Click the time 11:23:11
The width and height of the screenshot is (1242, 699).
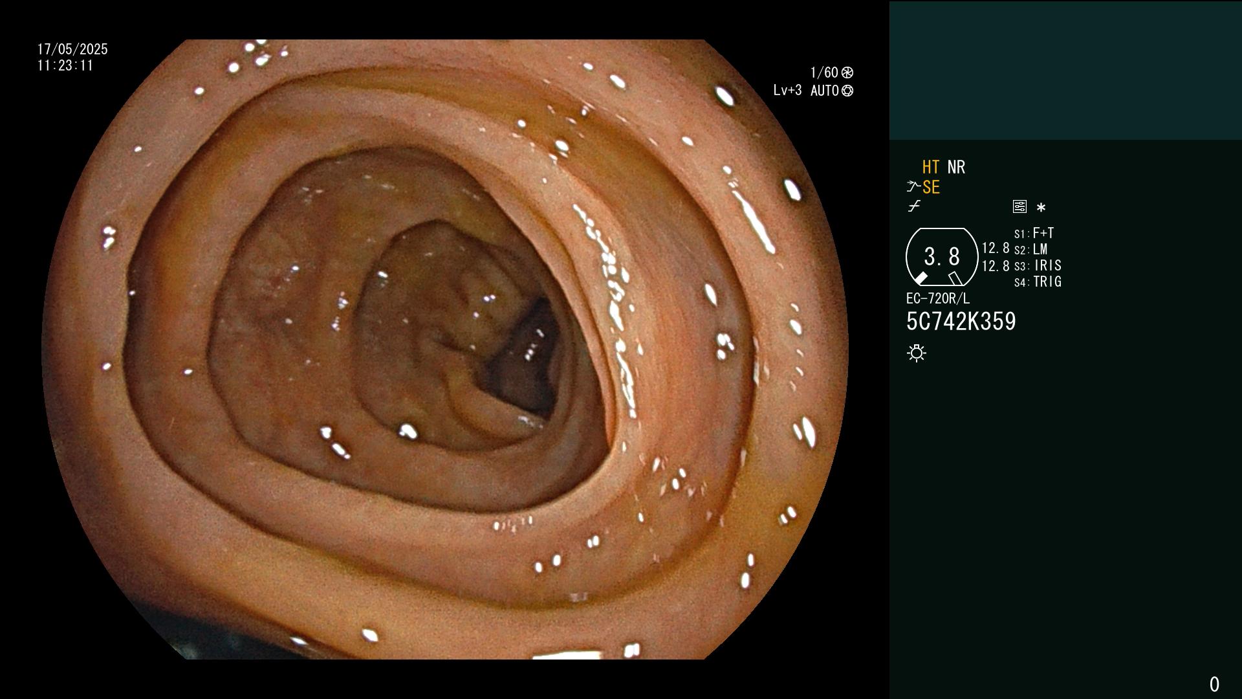pyautogui.click(x=65, y=66)
